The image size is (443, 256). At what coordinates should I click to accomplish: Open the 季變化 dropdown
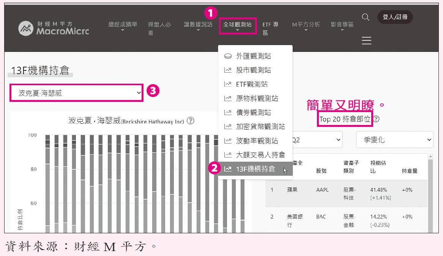click(x=395, y=140)
